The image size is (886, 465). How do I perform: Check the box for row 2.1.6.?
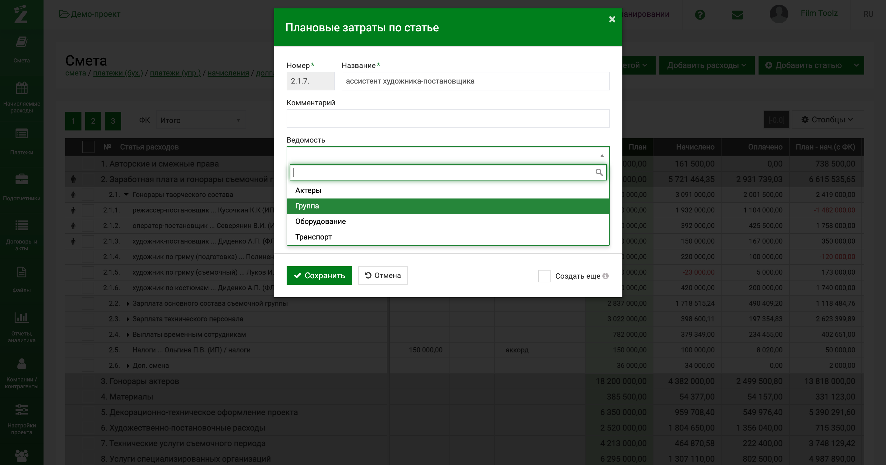[88, 288]
